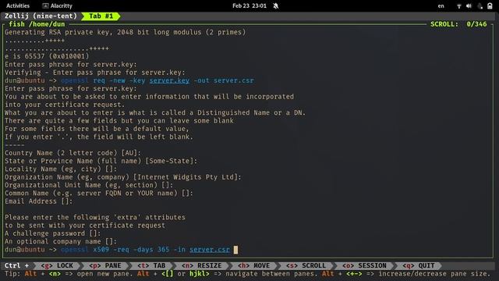
Task: Click the underlined server.csr in last command
Action: pyautogui.click(x=210, y=250)
